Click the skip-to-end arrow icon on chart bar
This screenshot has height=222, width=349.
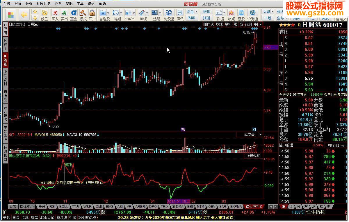pyautogui.click(x=256, y=24)
